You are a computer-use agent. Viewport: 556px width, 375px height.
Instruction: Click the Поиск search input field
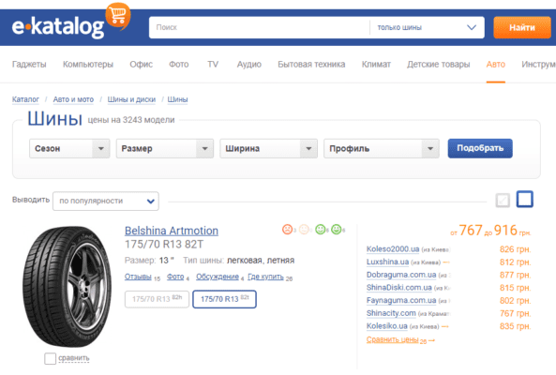[x=259, y=27]
